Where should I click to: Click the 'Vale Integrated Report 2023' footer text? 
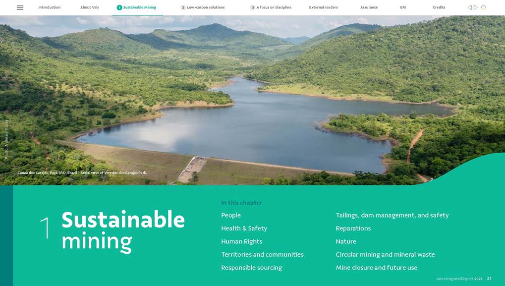point(459,279)
